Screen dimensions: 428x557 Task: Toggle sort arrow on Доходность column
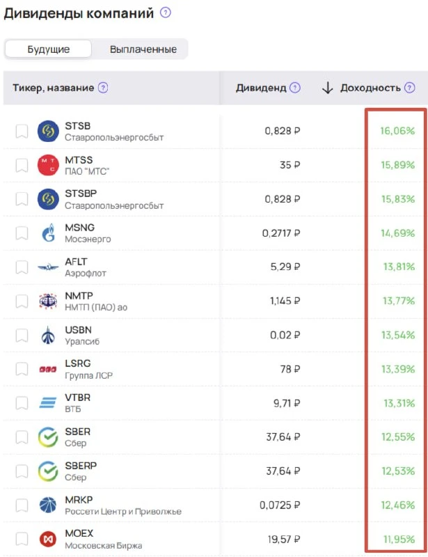[328, 88]
